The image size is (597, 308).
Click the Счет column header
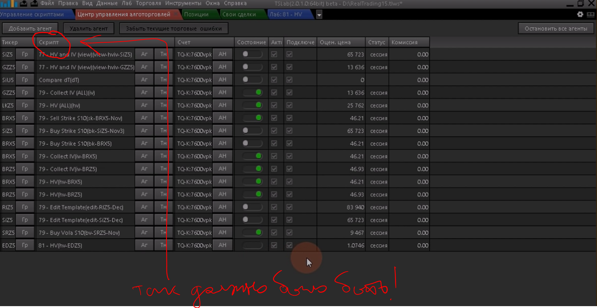pos(204,42)
